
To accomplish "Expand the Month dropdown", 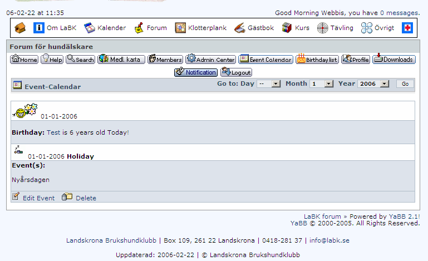I will pyautogui.click(x=322, y=84).
